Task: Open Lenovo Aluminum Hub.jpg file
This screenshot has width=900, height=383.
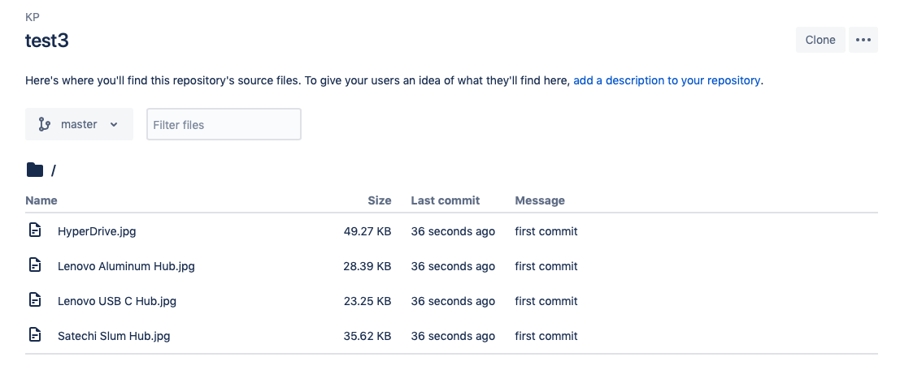Action: [x=126, y=266]
